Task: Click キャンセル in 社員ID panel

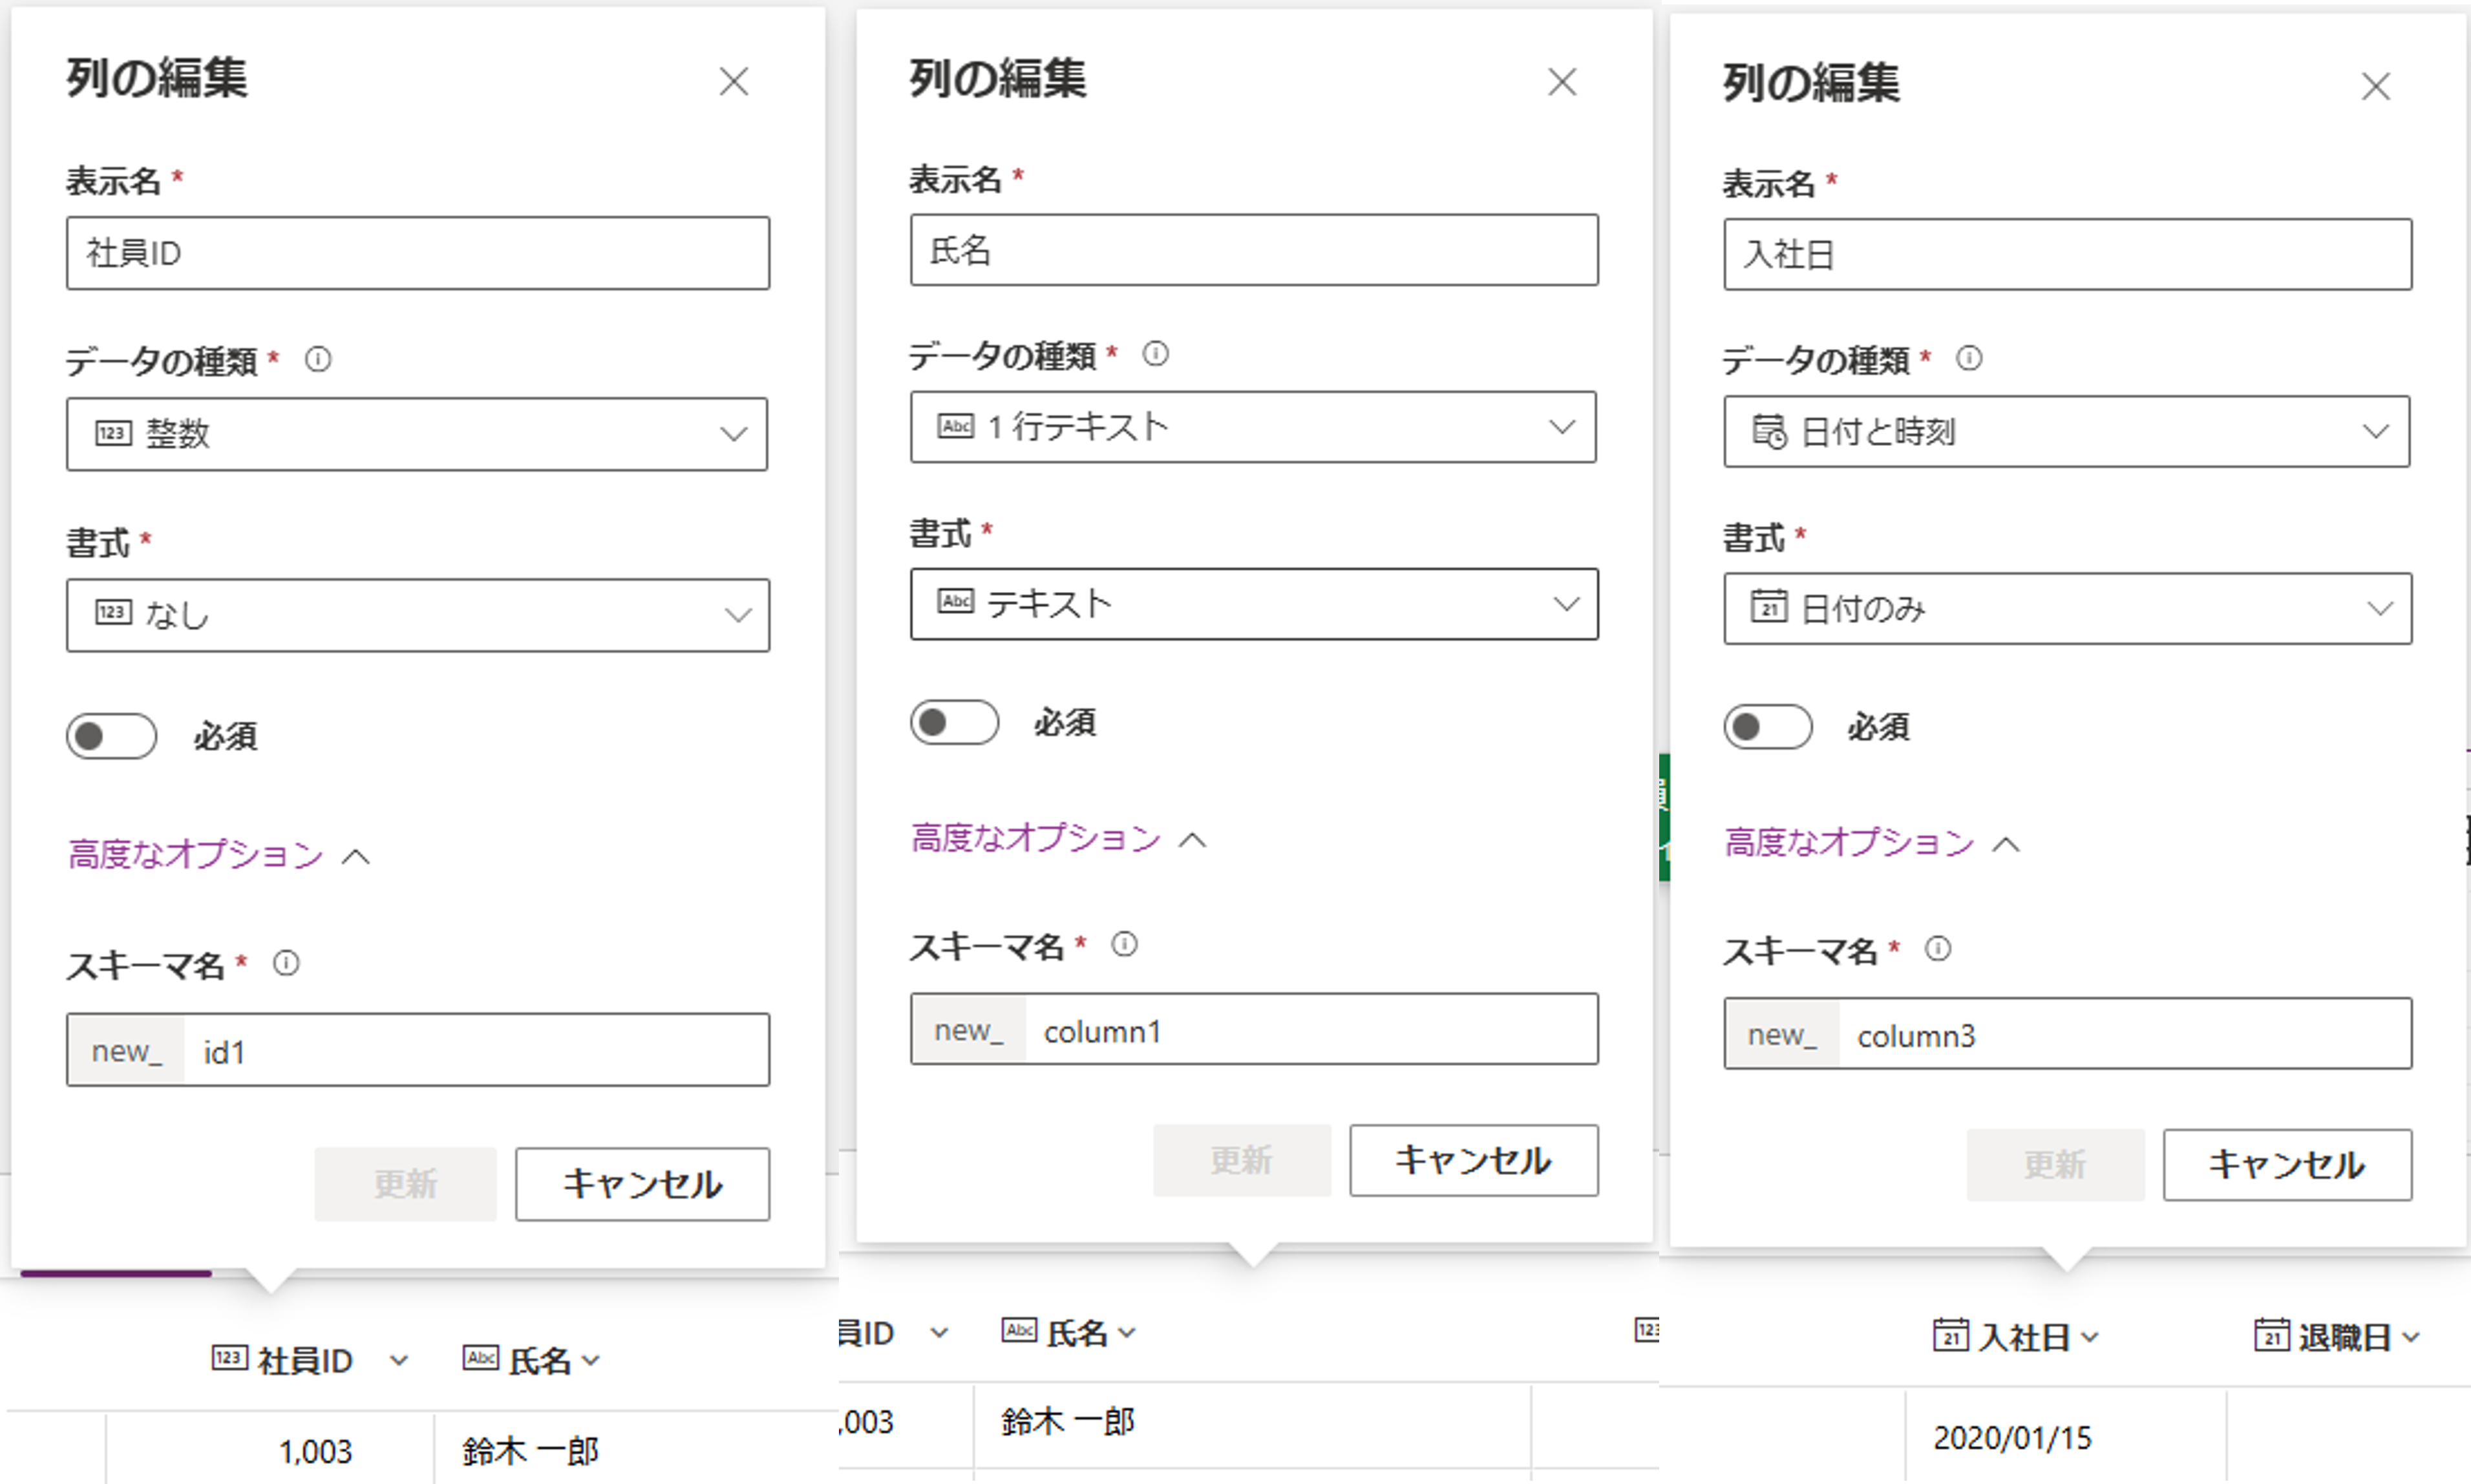Action: point(643,1184)
